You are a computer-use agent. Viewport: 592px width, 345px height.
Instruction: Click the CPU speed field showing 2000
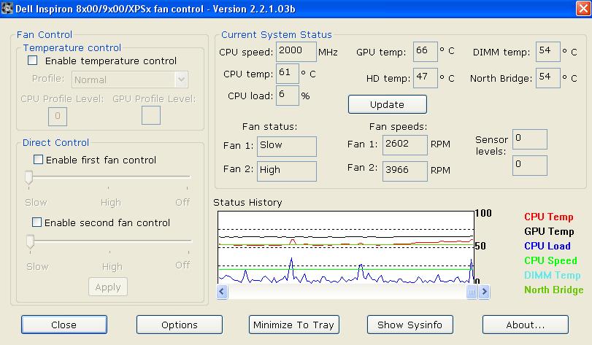296,52
